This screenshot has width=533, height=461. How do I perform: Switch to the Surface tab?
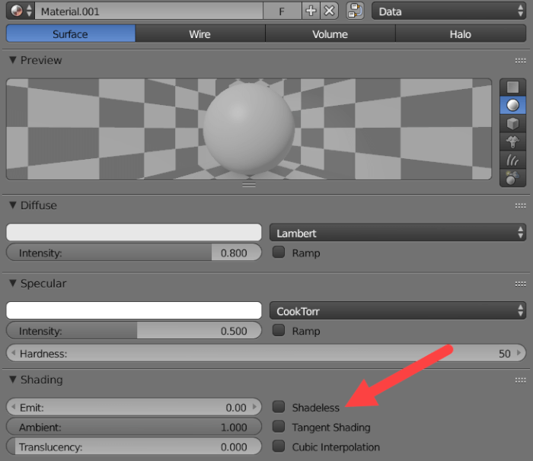pos(71,34)
